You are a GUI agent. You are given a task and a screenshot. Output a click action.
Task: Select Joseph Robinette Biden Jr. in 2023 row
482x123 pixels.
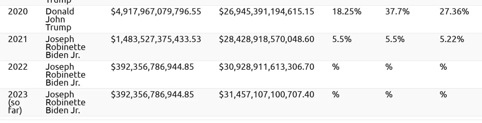tap(65, 103)
